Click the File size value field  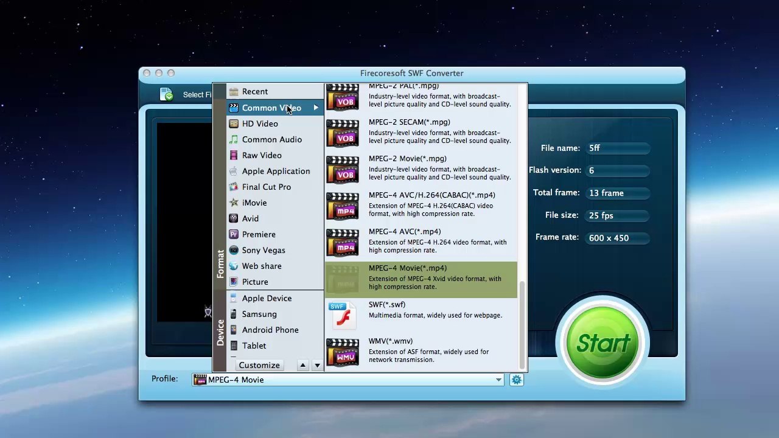[617, 215]
